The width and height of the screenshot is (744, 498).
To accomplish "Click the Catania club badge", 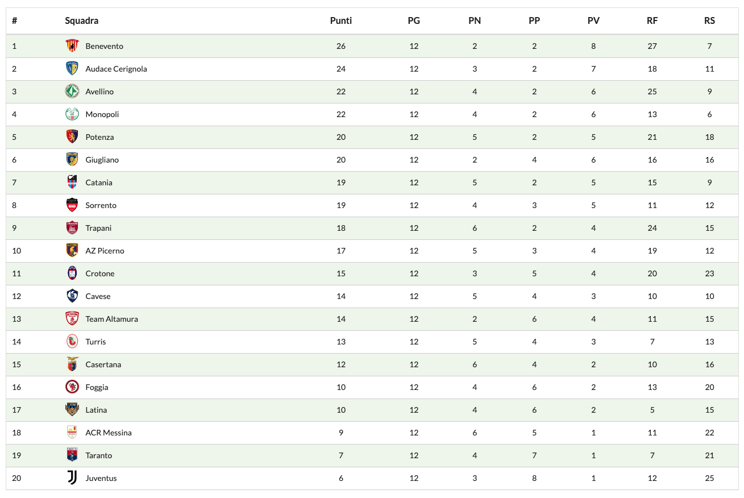I will [72, 182].
